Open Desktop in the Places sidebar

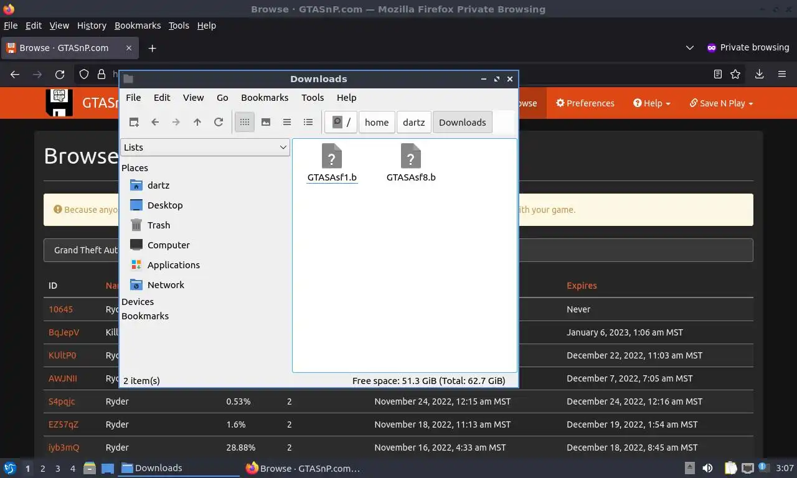(165, 205)
